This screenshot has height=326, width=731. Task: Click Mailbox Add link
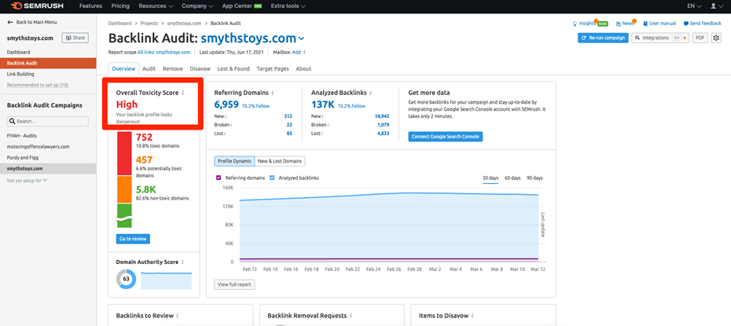[296, 52]
